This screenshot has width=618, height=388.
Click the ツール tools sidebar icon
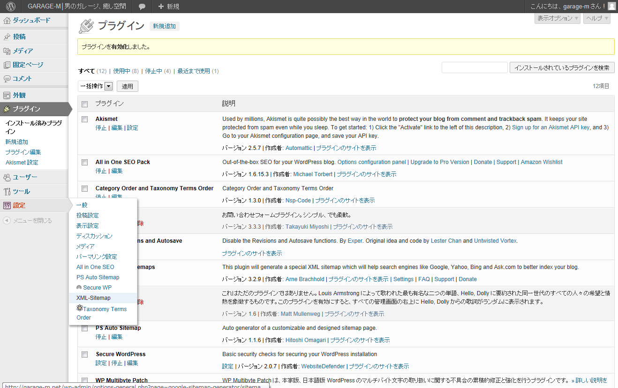coord(7,191)
